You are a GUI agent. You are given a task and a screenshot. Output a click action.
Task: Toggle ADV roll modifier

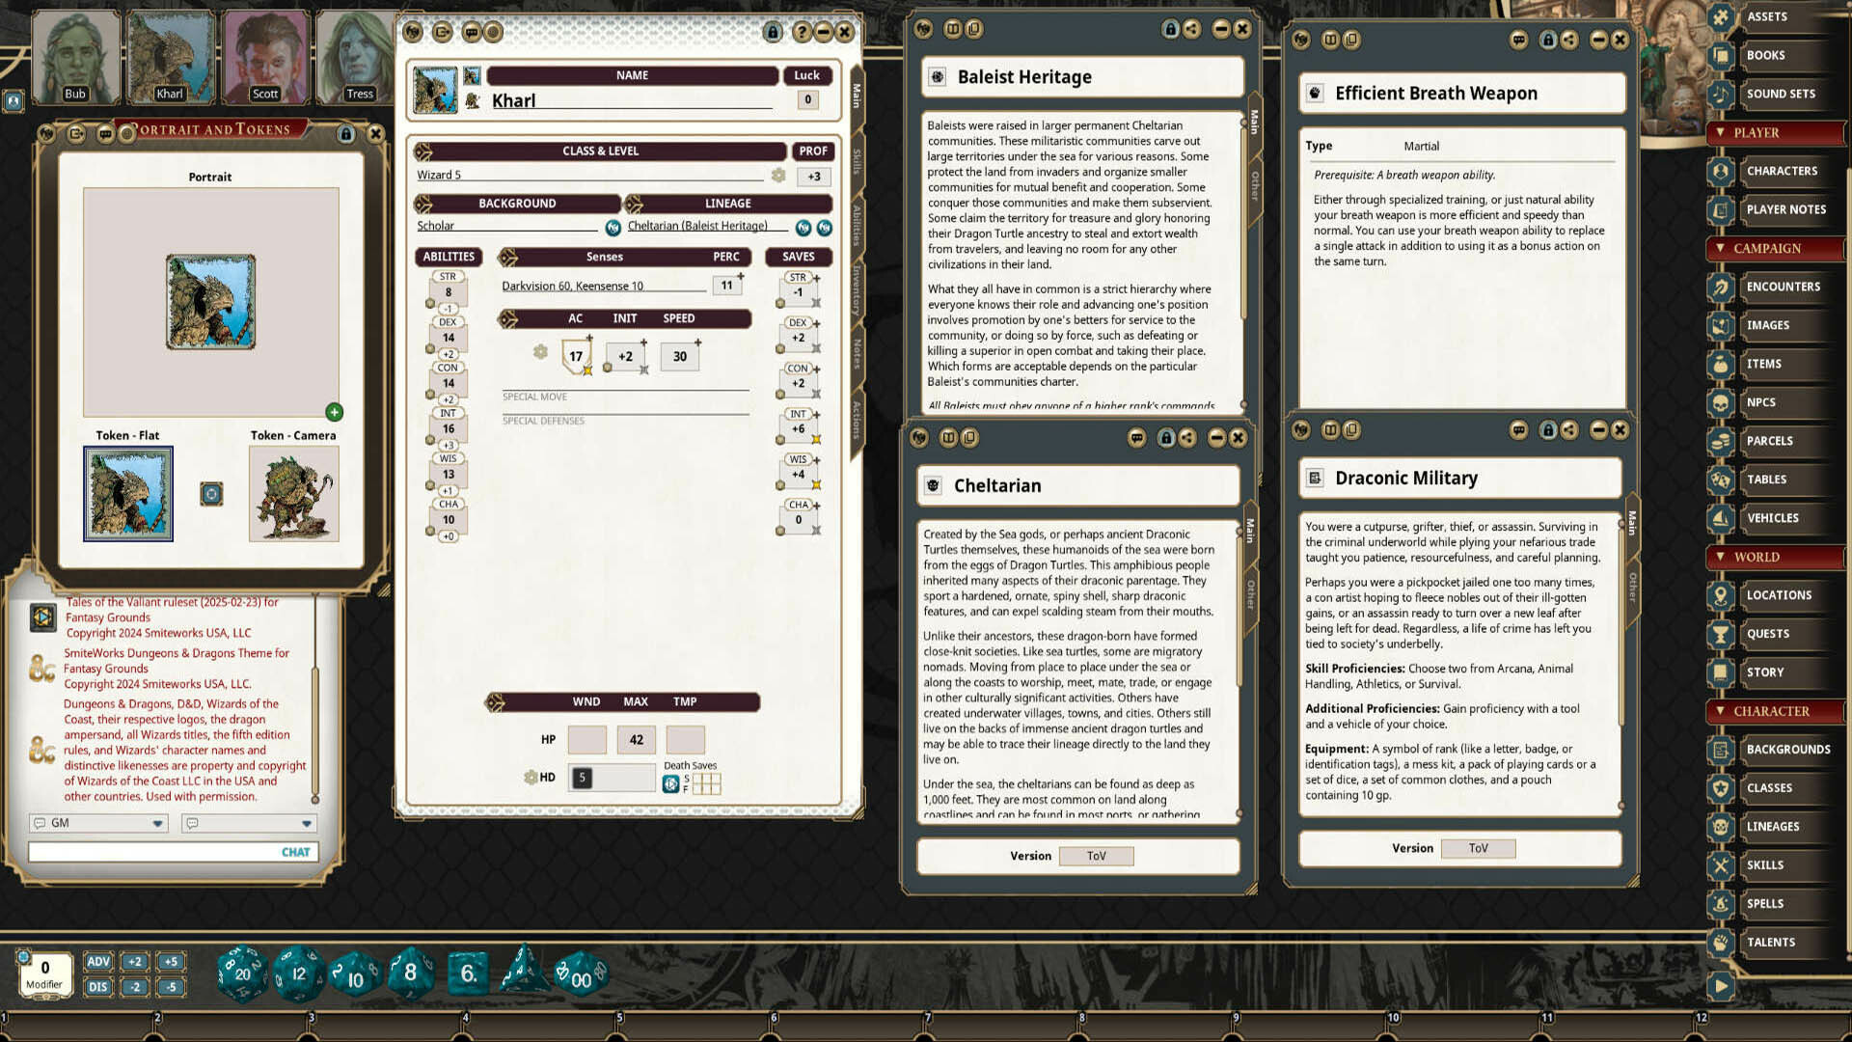pos(98,961)
